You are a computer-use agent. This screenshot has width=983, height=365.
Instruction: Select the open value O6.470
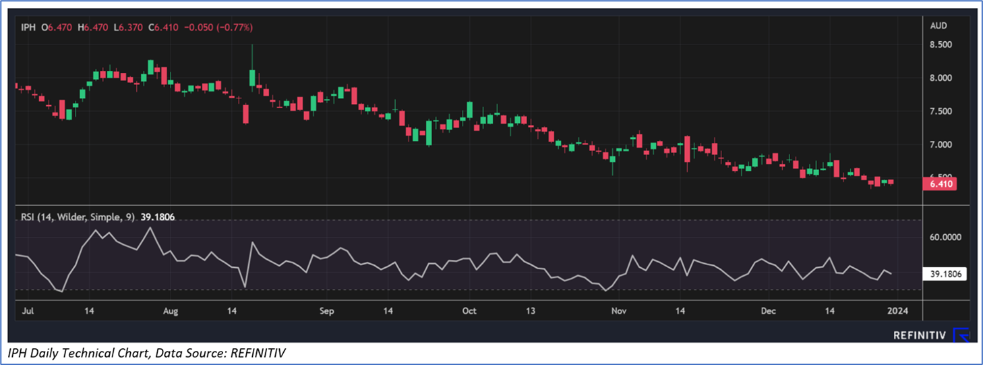pyautogui.click(x=55, y=27)
